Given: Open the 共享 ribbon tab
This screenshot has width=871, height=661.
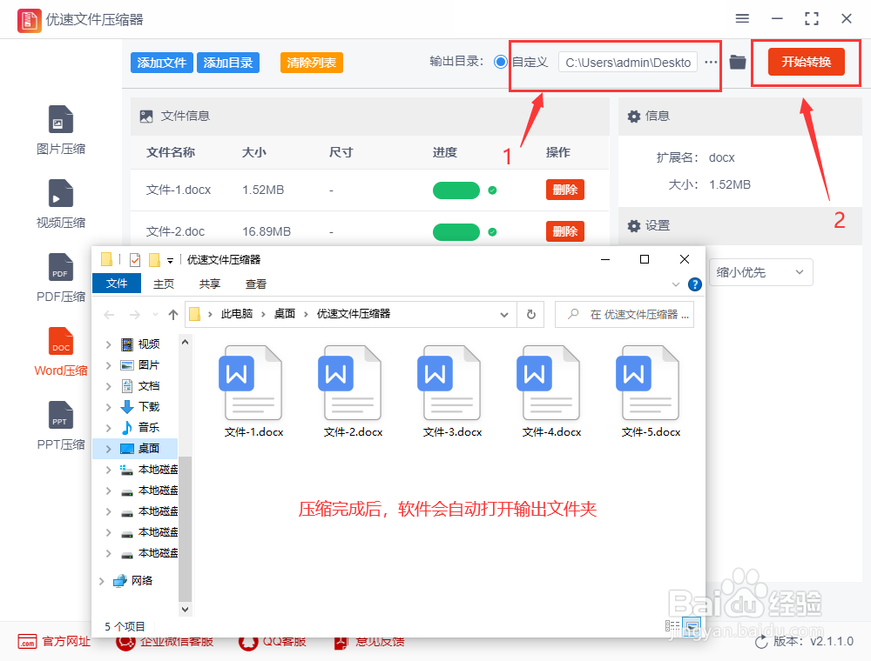Looking at the screenshot, I should click(209, 284).
